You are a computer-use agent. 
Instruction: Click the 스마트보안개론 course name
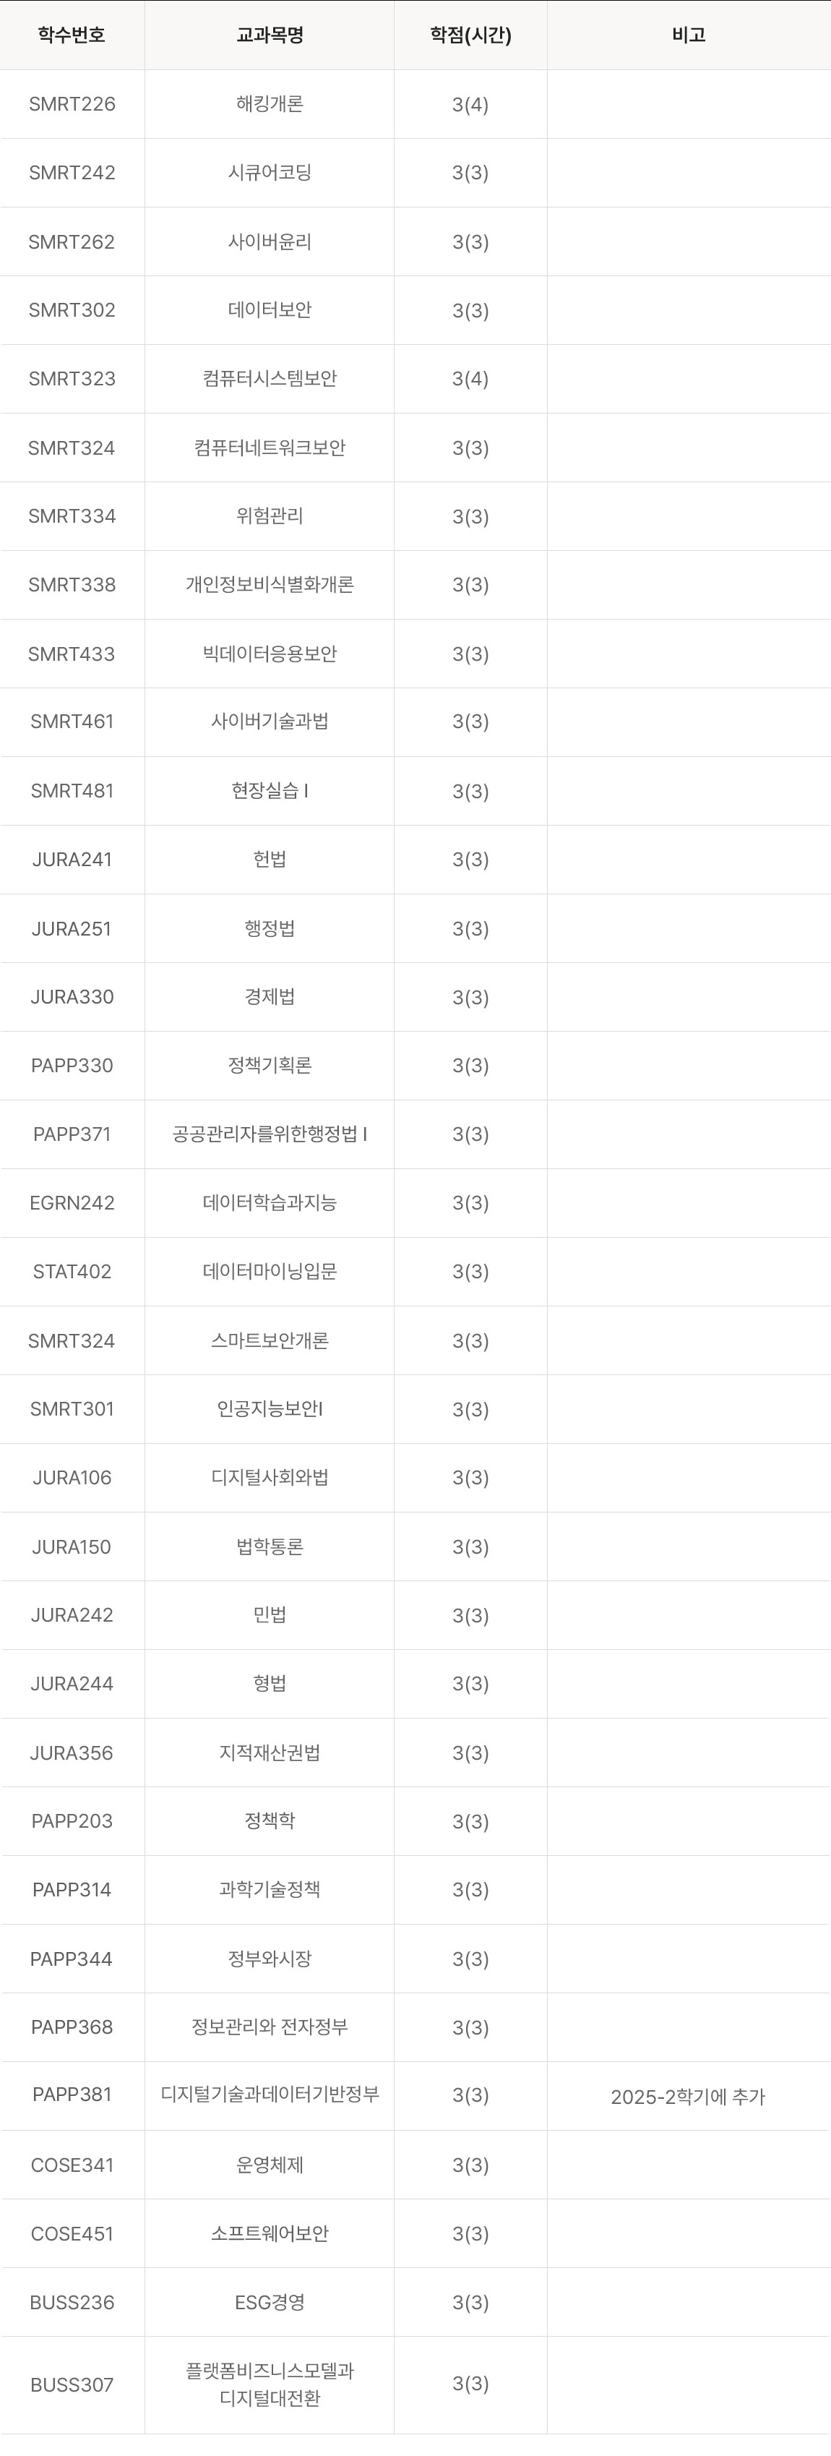tap(270, 1340)
